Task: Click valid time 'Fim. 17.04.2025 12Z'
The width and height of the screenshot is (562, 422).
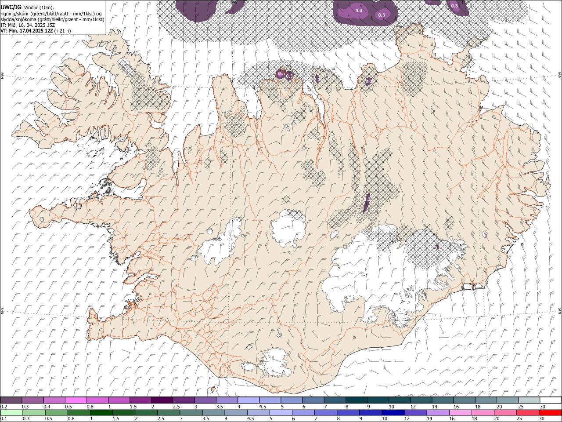Action: point(31,31)
